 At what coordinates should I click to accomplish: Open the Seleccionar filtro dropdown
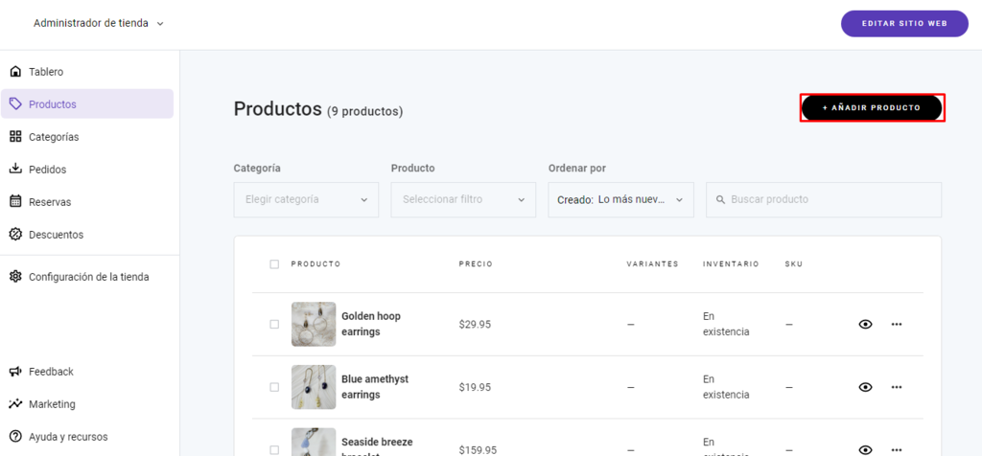(x=463, y=199)
